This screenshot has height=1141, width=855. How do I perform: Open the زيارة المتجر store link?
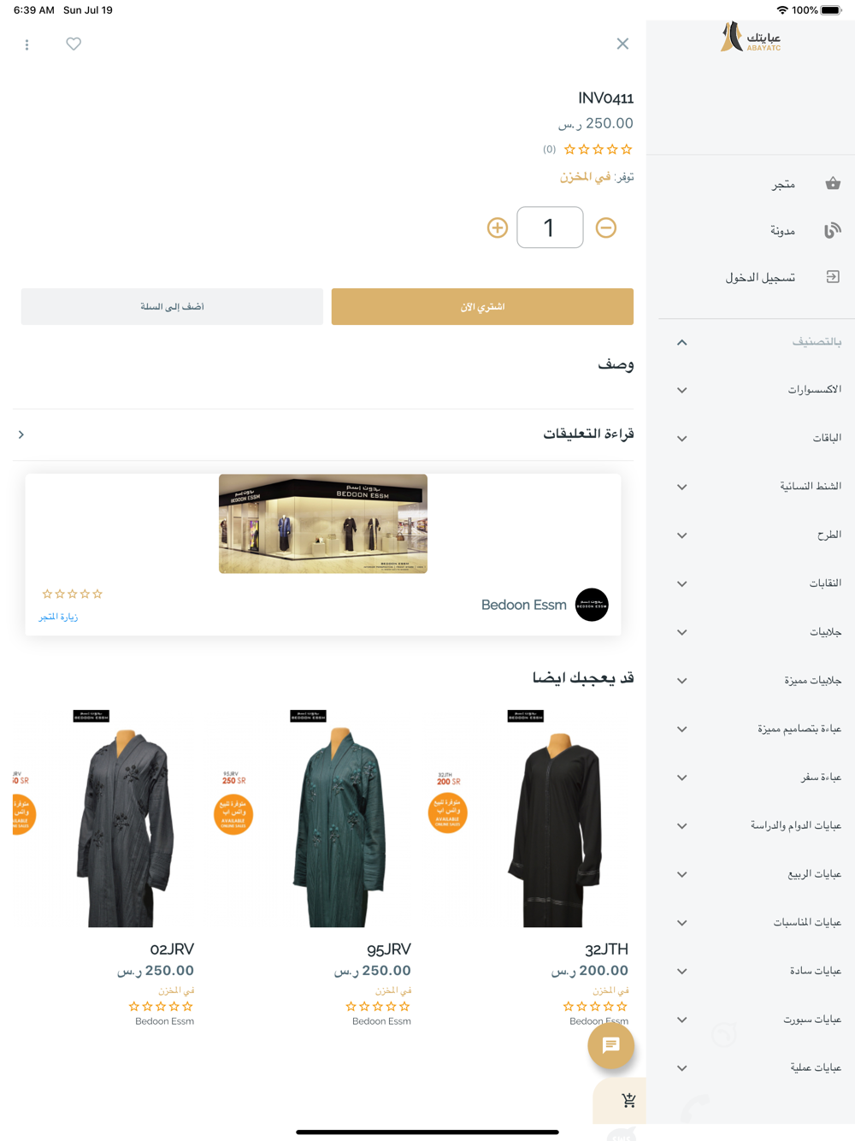click(x=58, y=617)
